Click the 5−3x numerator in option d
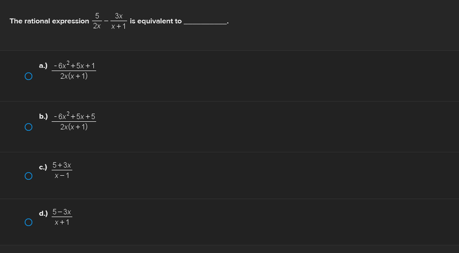Viewport: 459px width, 253px height. 62,212
